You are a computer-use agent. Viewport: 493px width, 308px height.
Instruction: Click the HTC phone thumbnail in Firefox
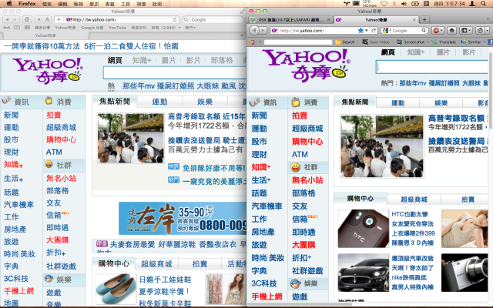[x=363, y=229]
